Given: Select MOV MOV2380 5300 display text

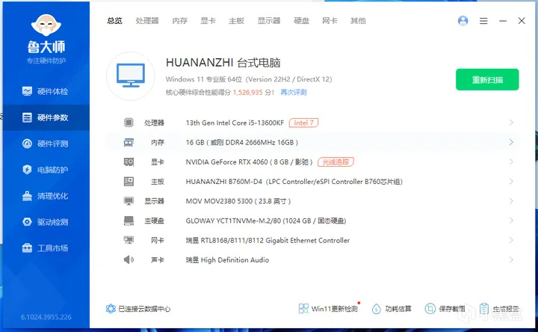Looking at the screenshot, I should tap(219, 201).
